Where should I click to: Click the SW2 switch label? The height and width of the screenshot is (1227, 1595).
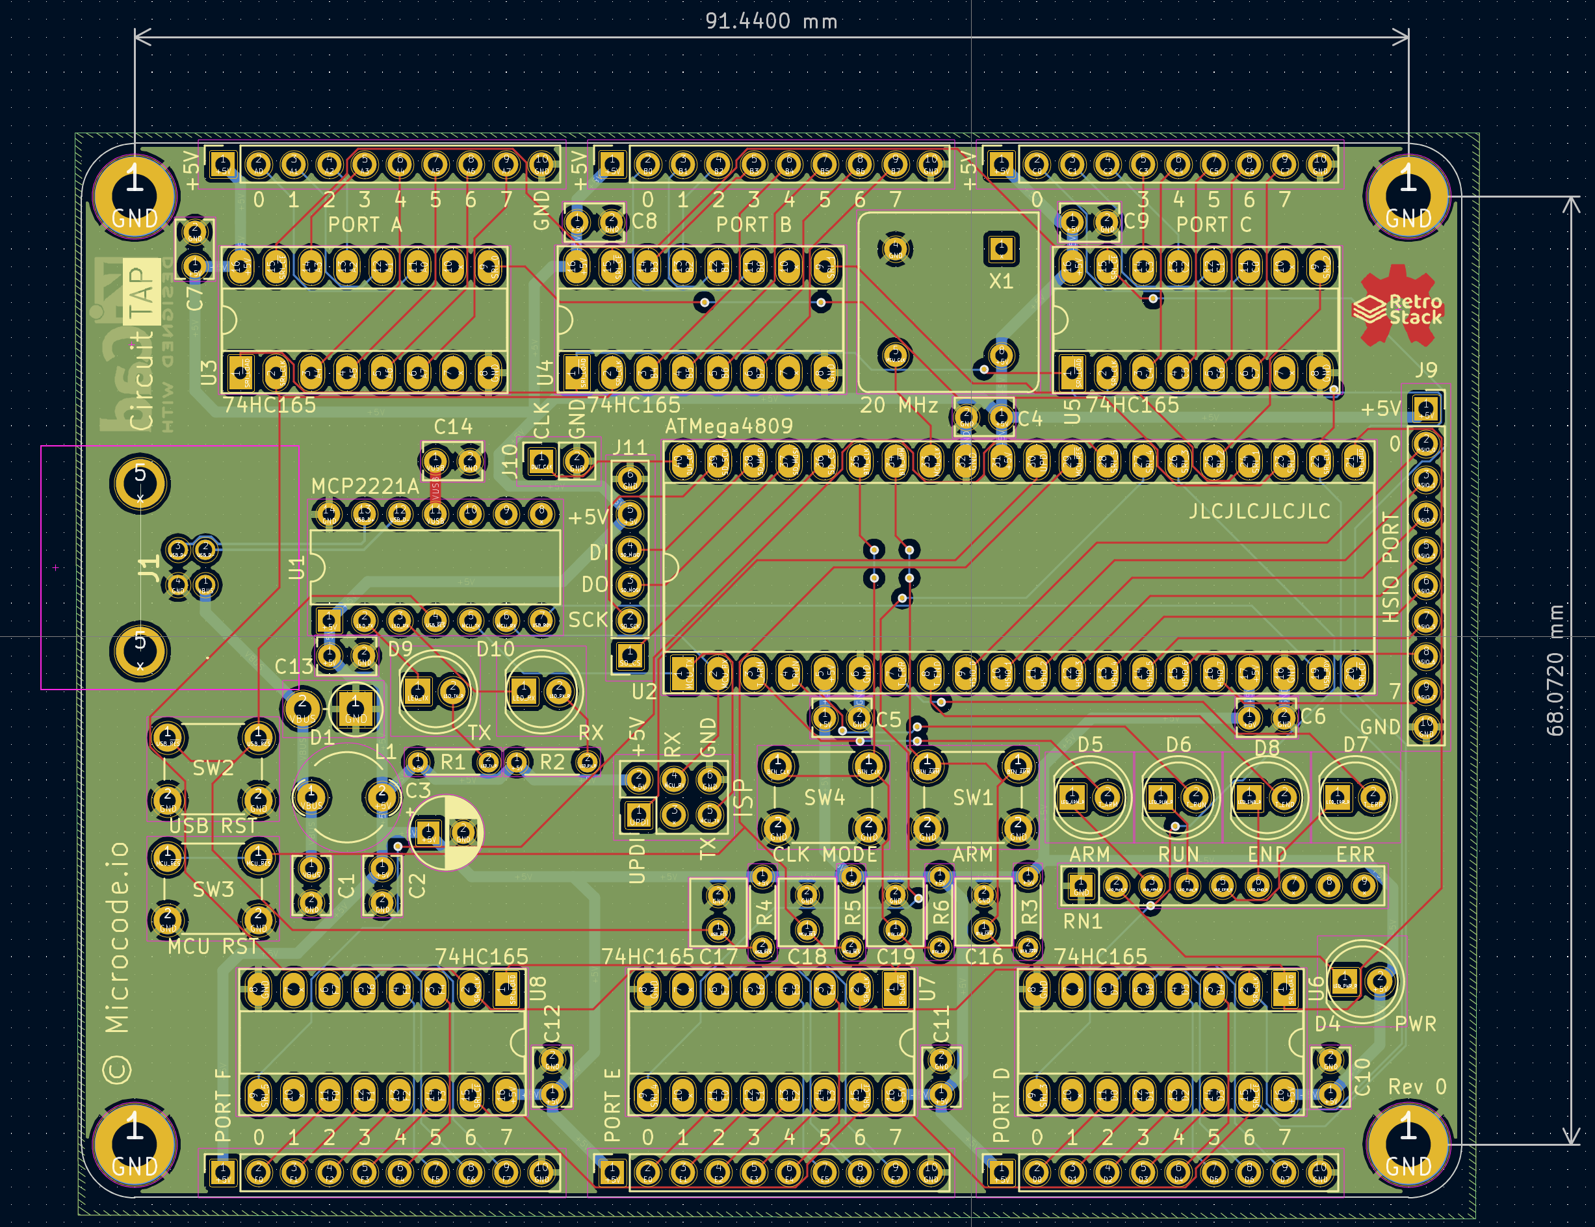tap(213, 768)
